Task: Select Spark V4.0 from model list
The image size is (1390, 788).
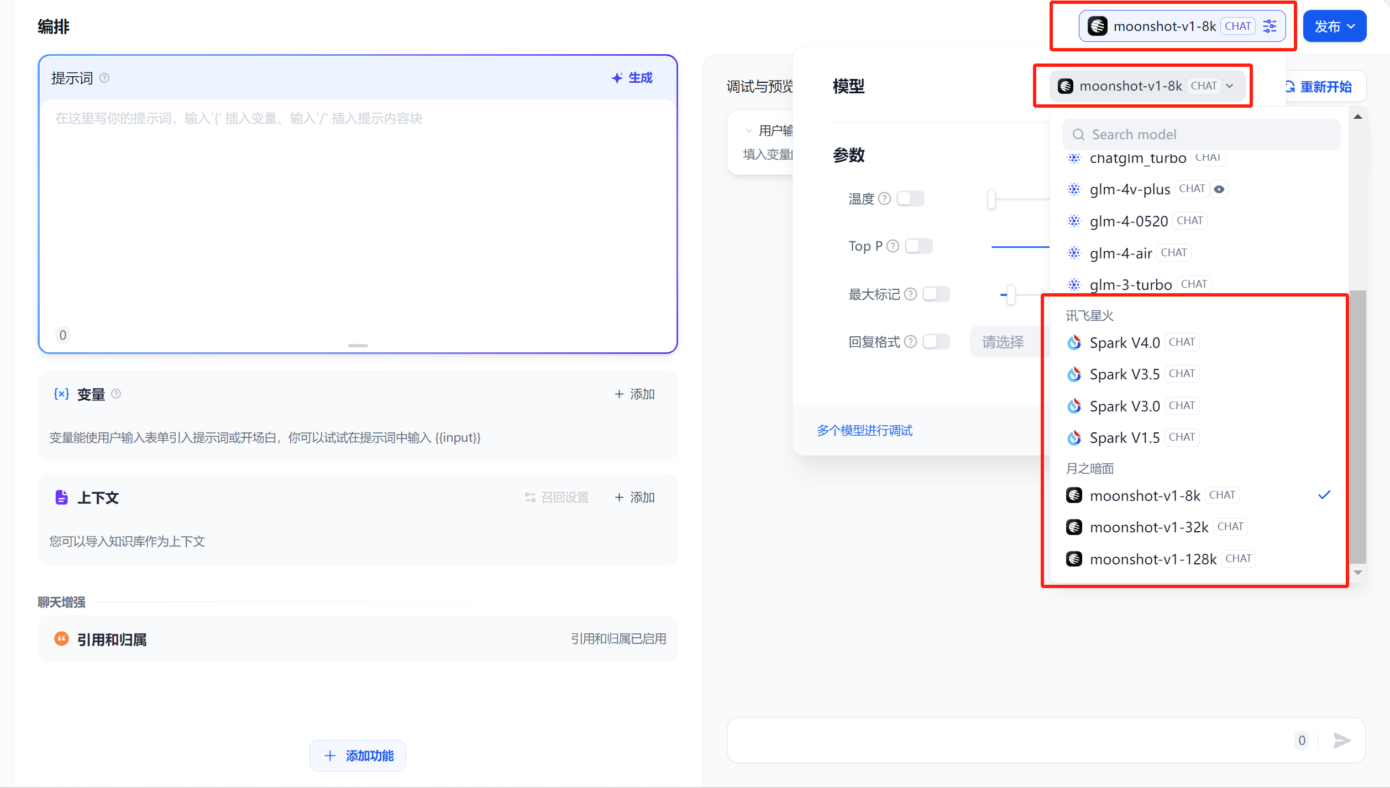Action: tap(1125, 342)
